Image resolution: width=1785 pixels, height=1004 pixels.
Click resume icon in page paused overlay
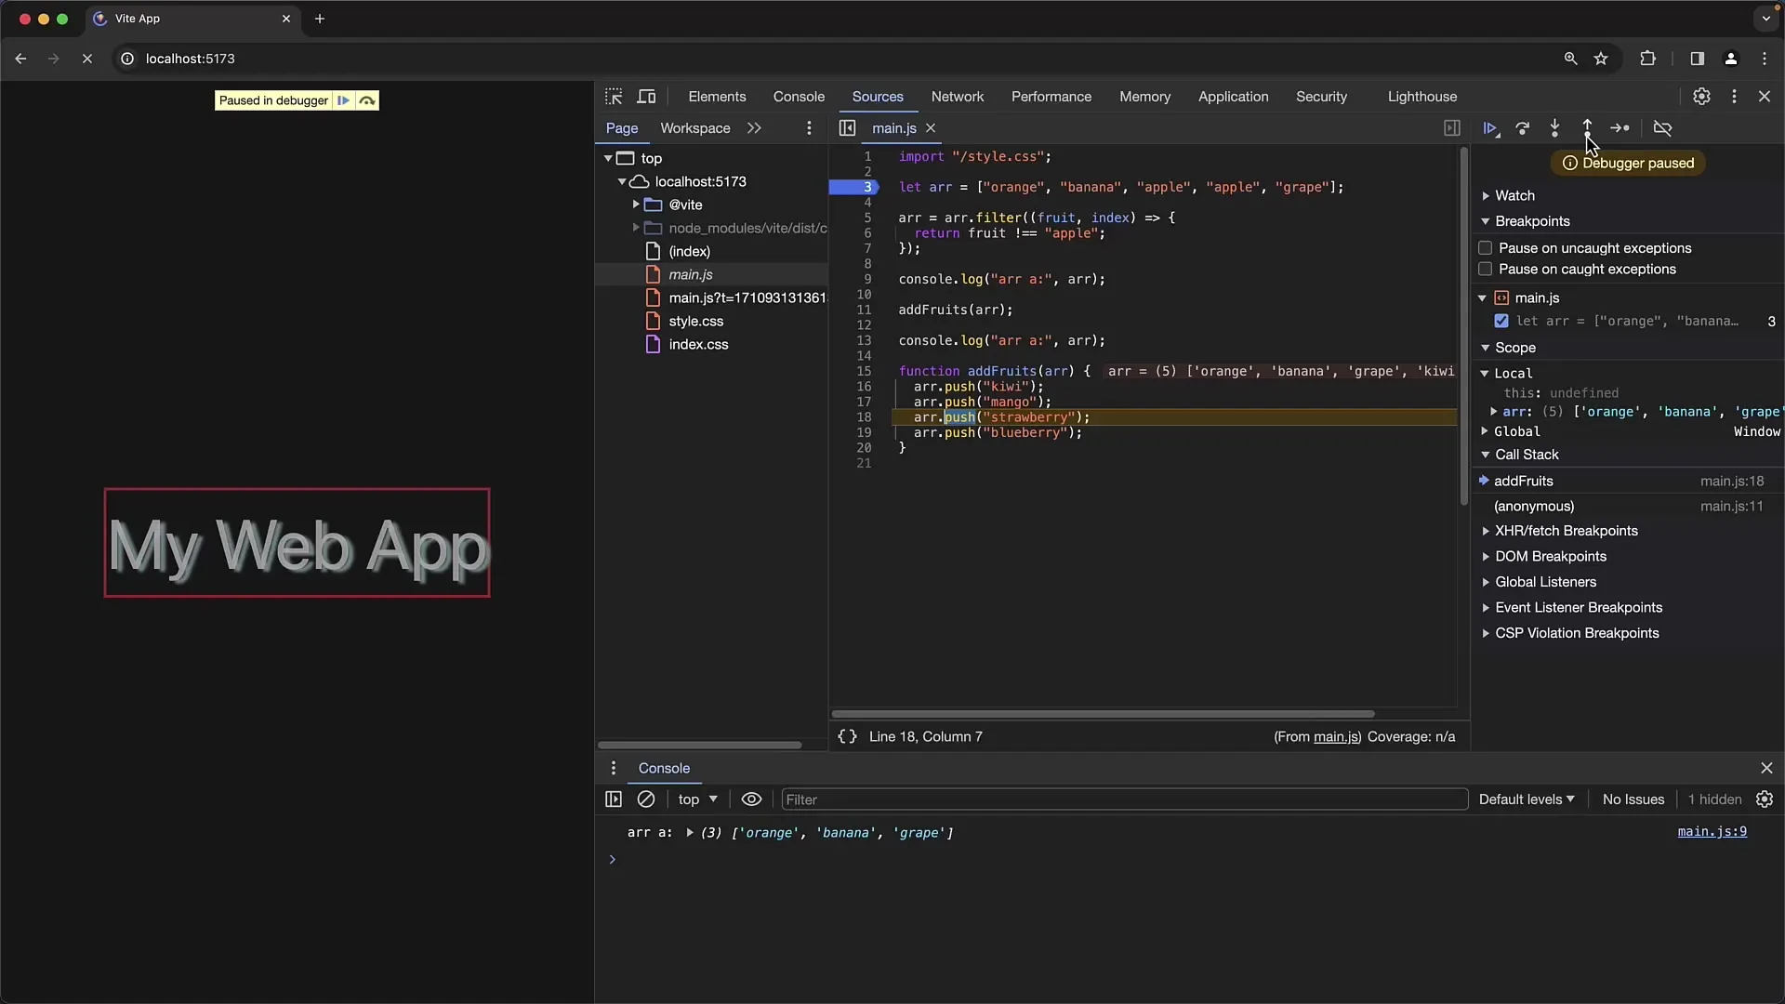(344, 100)
